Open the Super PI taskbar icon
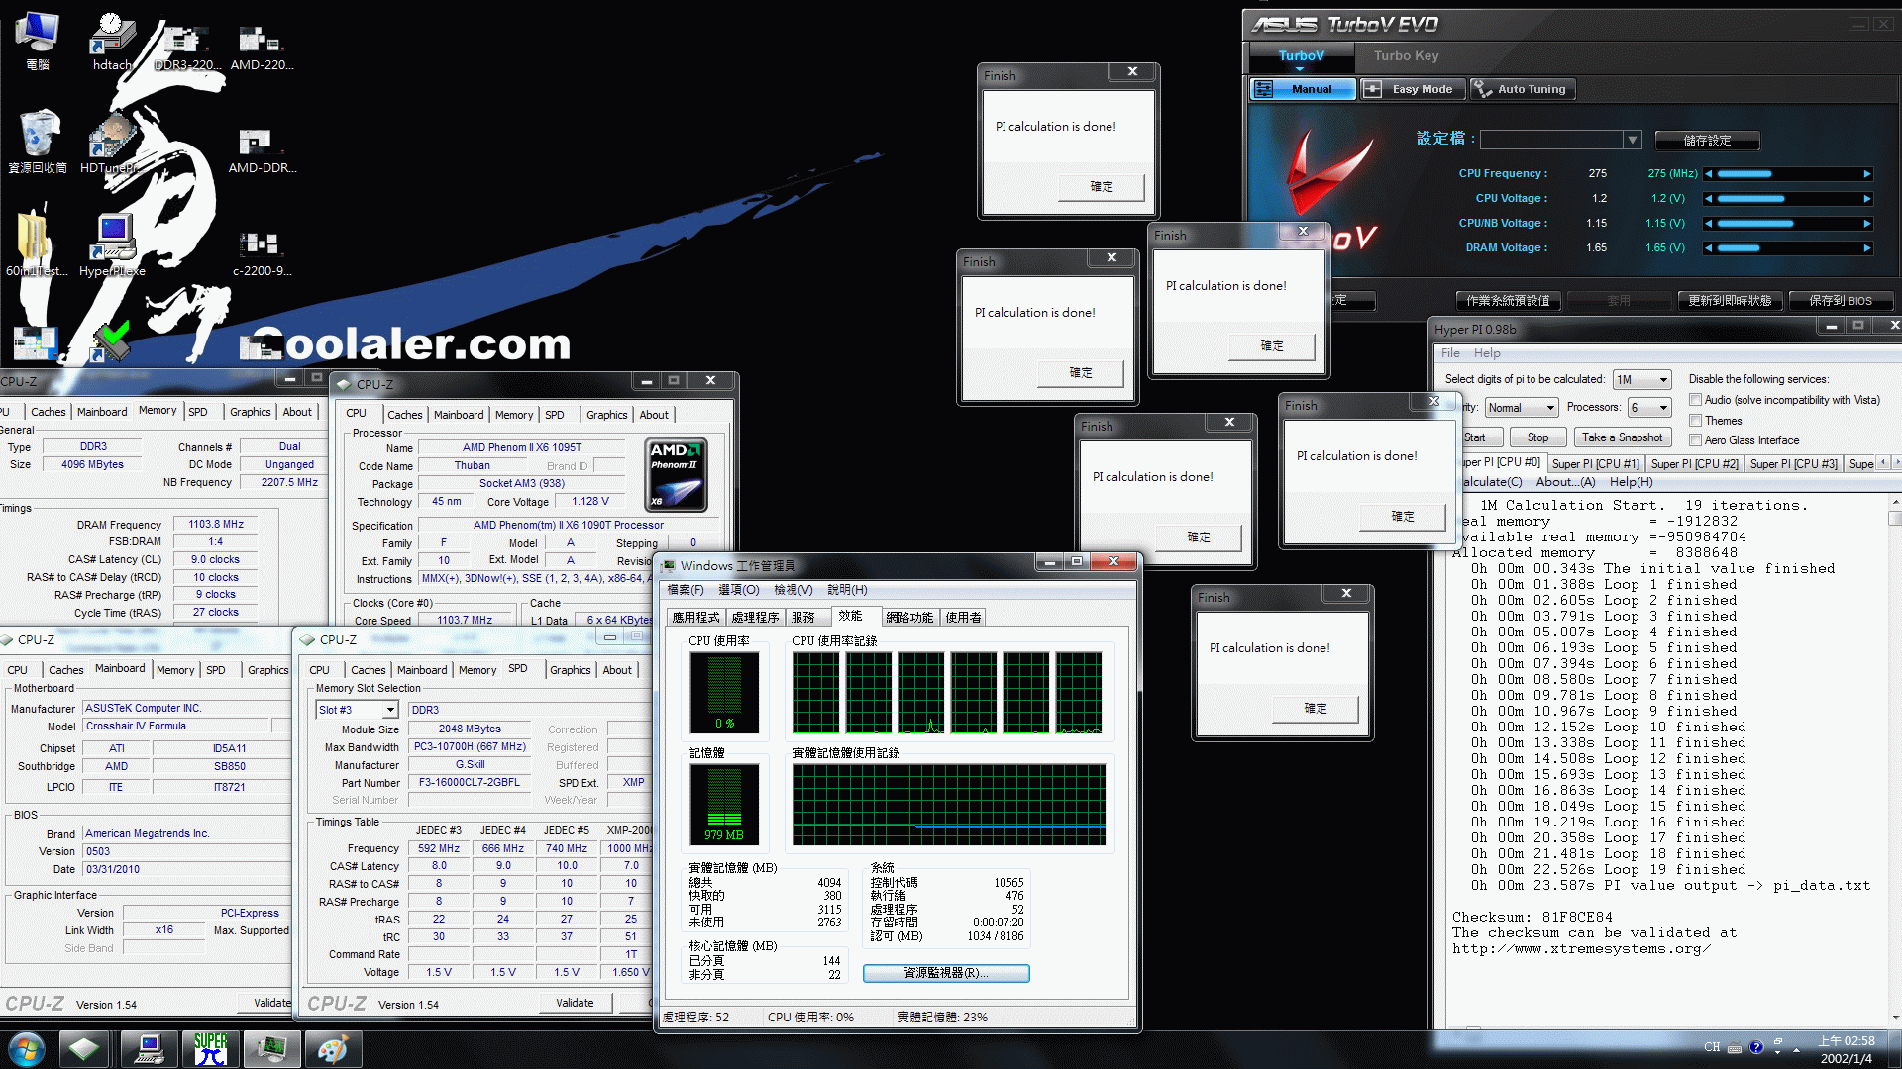The image size is (1902, 1069). pyautogui.click(x=210, y=1049)
